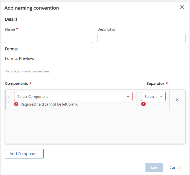Viewport: 190px width, 175px height.
Task: Click the 'Required field cannot be left blank.' message
Action: tap(50, 104)
